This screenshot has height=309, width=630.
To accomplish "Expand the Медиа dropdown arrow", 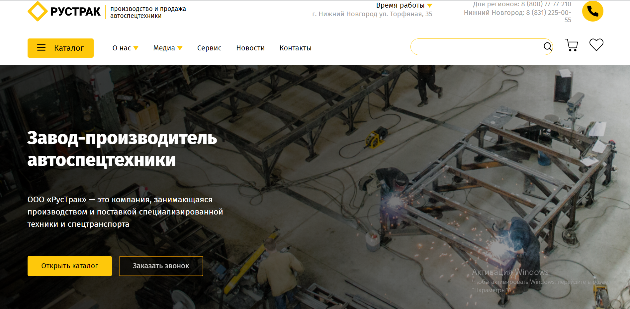I will (x=180, y=48).
